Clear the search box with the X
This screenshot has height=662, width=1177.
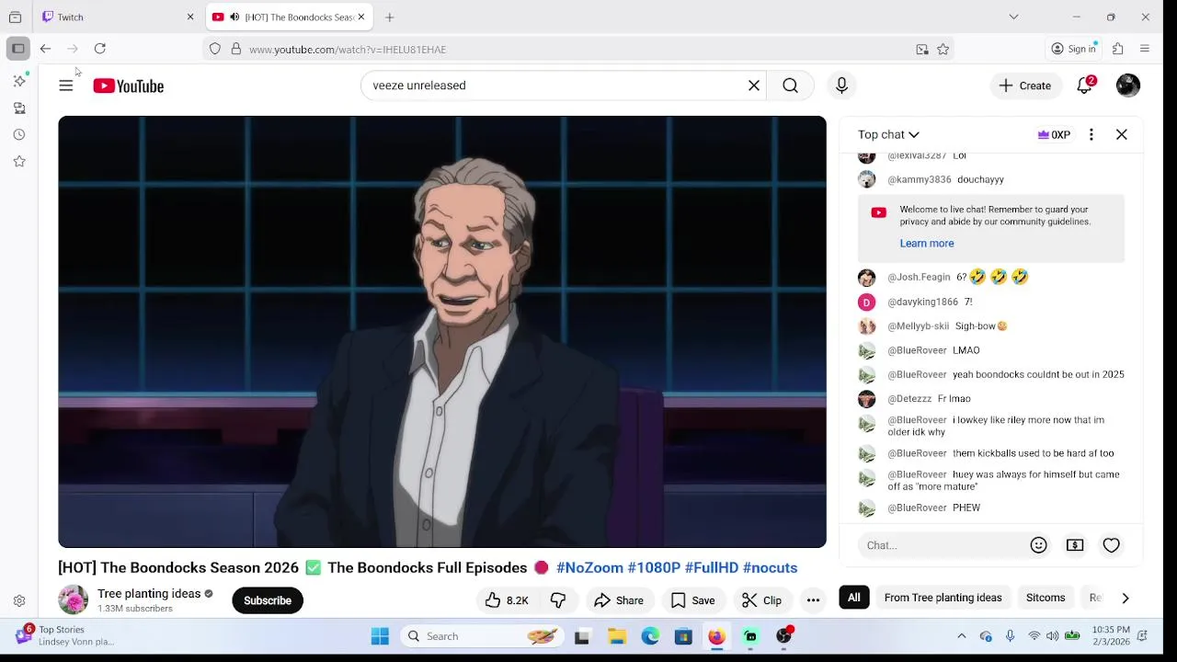point(754,86)
